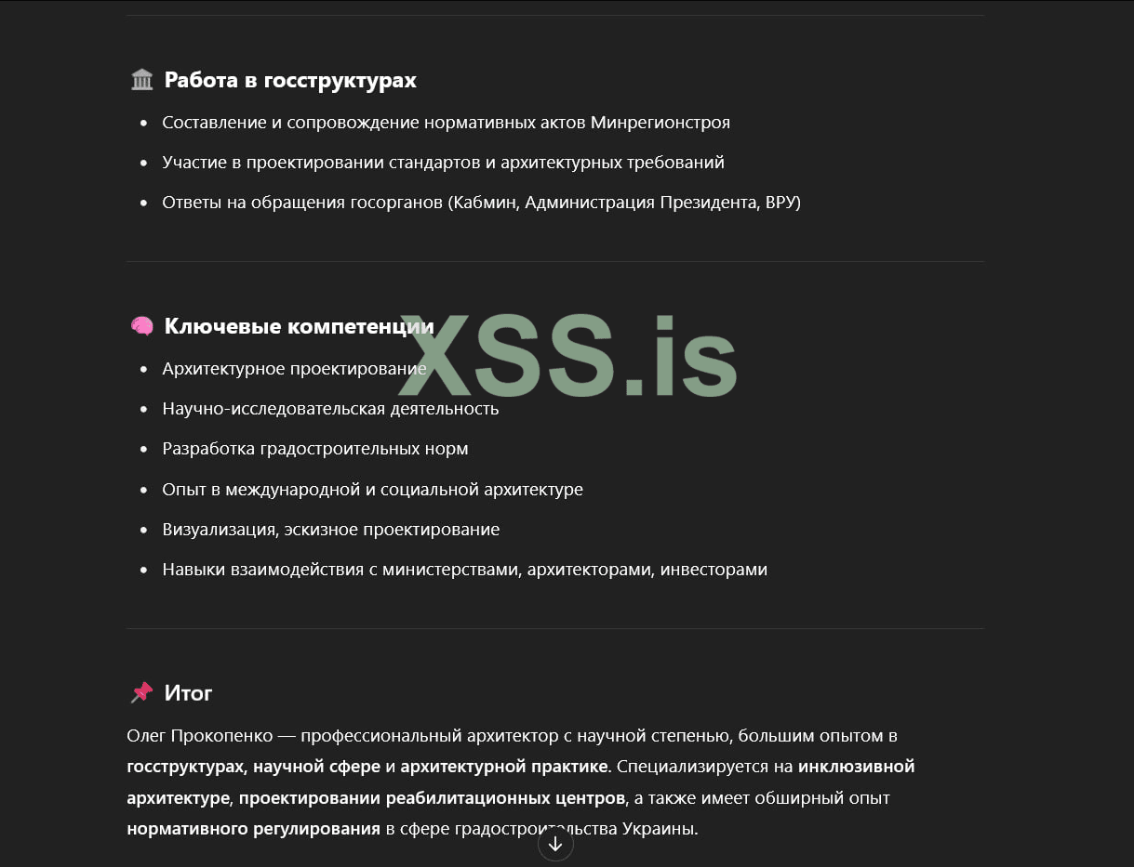This screenshot has width=1134, height=867.
Task: Click bold phrase проектировании реабилитационных центров
Action: pos(432,798)
